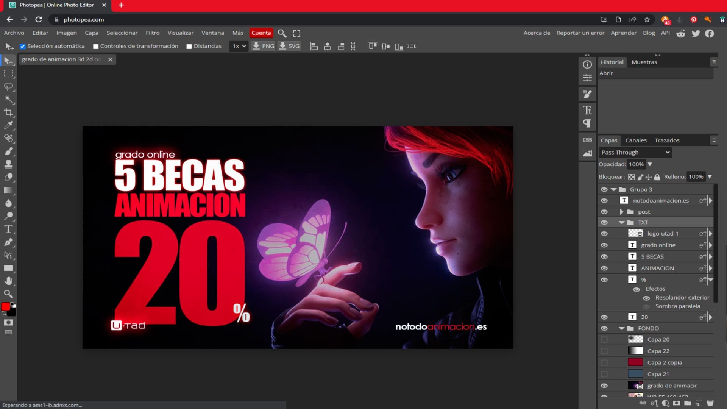Show the Capa 2 copia layer

pyautogui.click(x=604, y=363)
